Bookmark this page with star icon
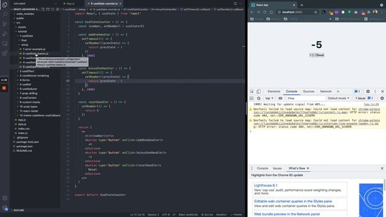Screen dimensions: 386x217 point(315,12)
